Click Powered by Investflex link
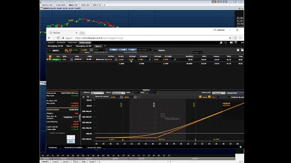The height and width of the screenshot is (163, 291). (x=73, y=147)
